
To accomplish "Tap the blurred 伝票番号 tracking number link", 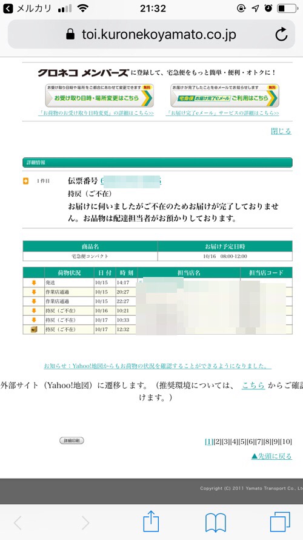I will coord(131,181).
